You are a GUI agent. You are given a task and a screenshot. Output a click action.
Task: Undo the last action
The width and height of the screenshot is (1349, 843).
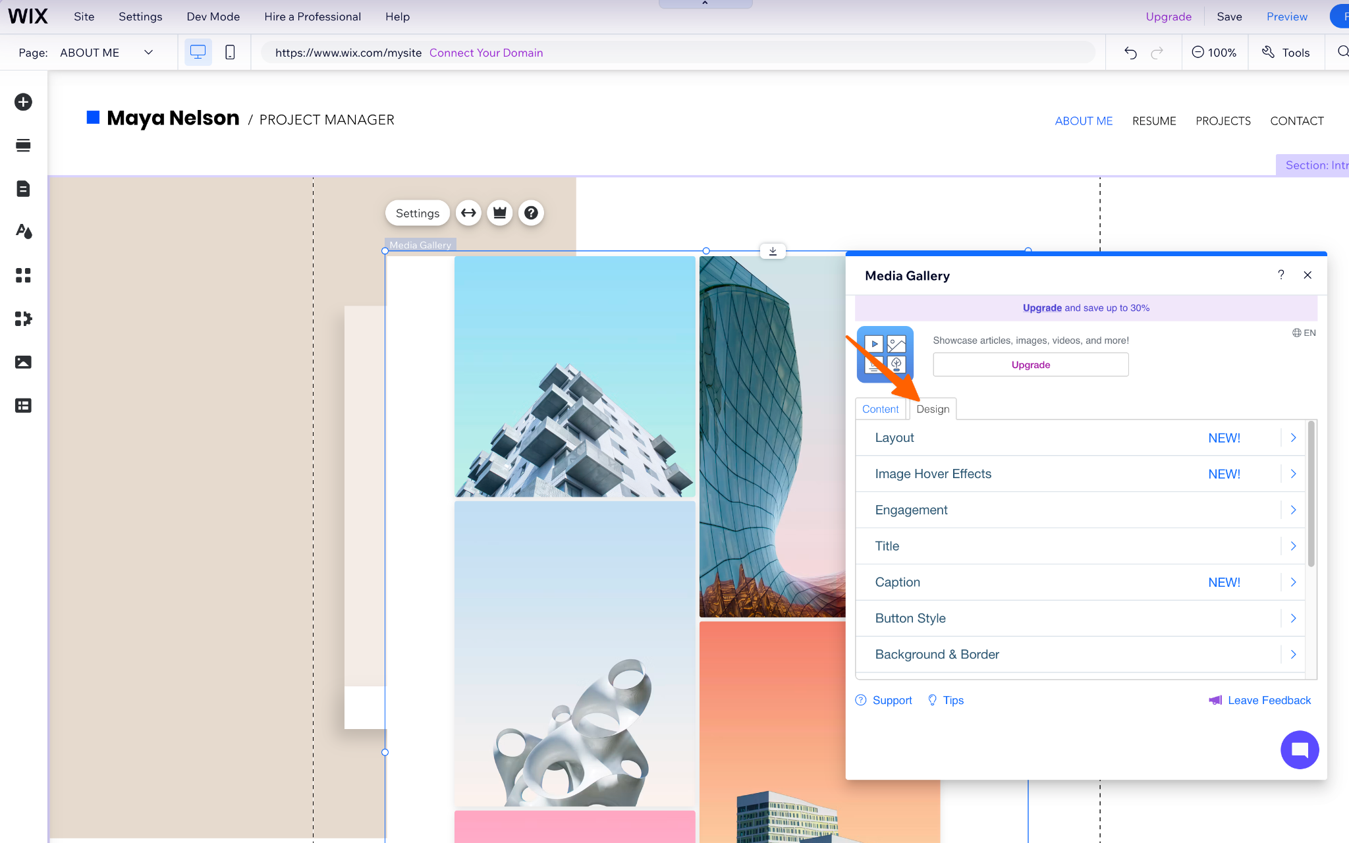click(x=1130, y=53)
